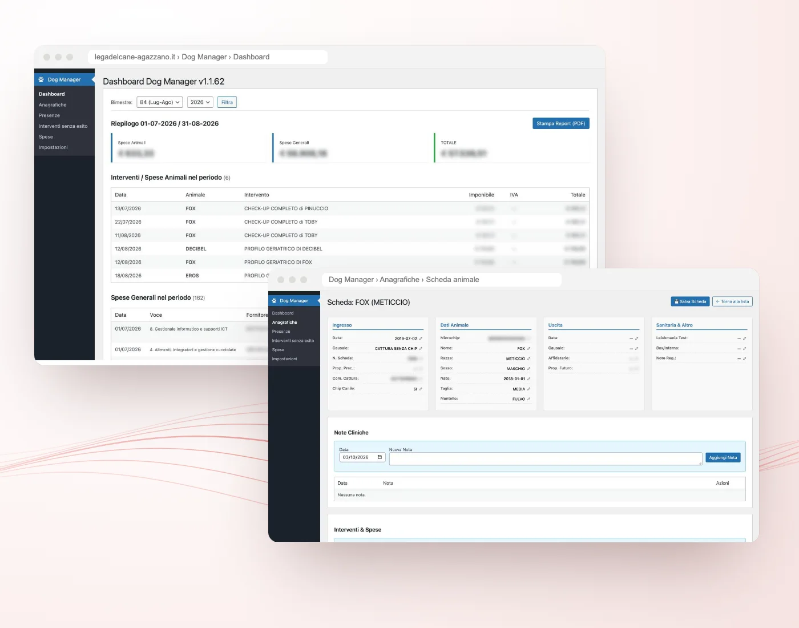This screenshot has width=799, height=628.
Task: Click the Filtra button
Action: [x=227, y=102]
